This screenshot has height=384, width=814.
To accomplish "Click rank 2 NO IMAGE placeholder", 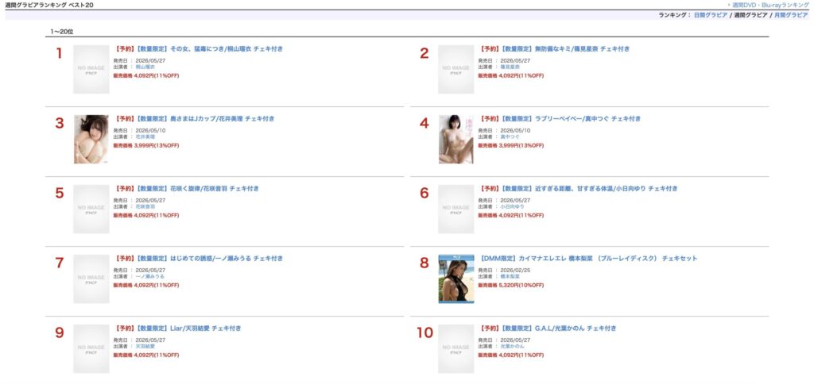I will pyautogui.click(x=455, y=70).
